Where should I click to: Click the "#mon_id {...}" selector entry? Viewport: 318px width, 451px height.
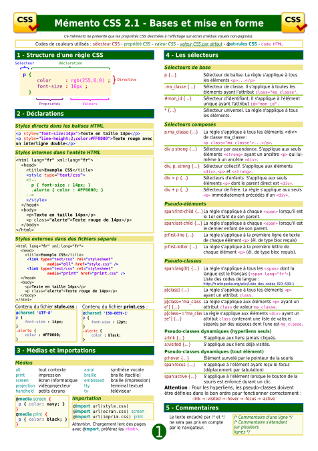[x=178, y=98]
